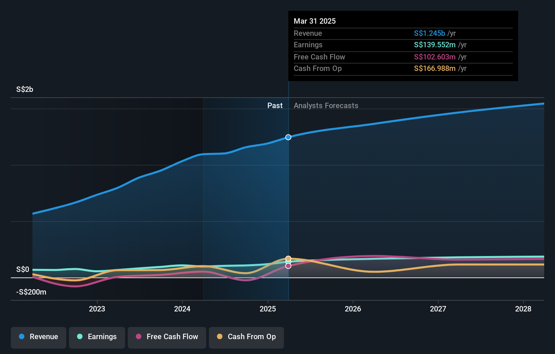Toggle the Cash From Op legend button
This screenshot has width=555, height=354.
tap(246, 337)
